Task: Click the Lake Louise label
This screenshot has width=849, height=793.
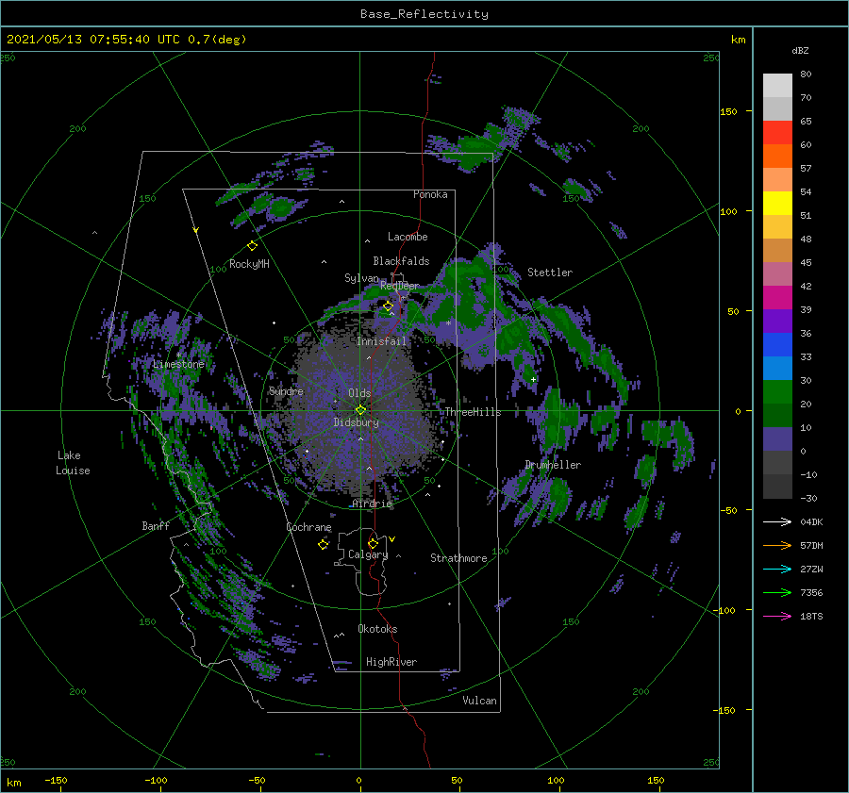Action: pyautogui.click(x=73, y=463)
